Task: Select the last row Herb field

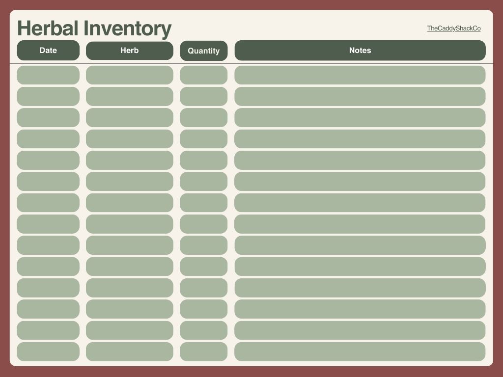Action: (x=130, y=351)
